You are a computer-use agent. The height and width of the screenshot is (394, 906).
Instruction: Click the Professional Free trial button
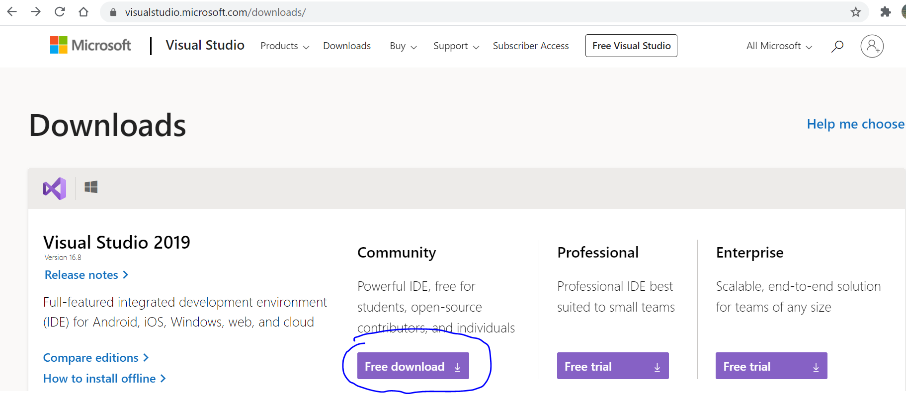click(613, 366)
